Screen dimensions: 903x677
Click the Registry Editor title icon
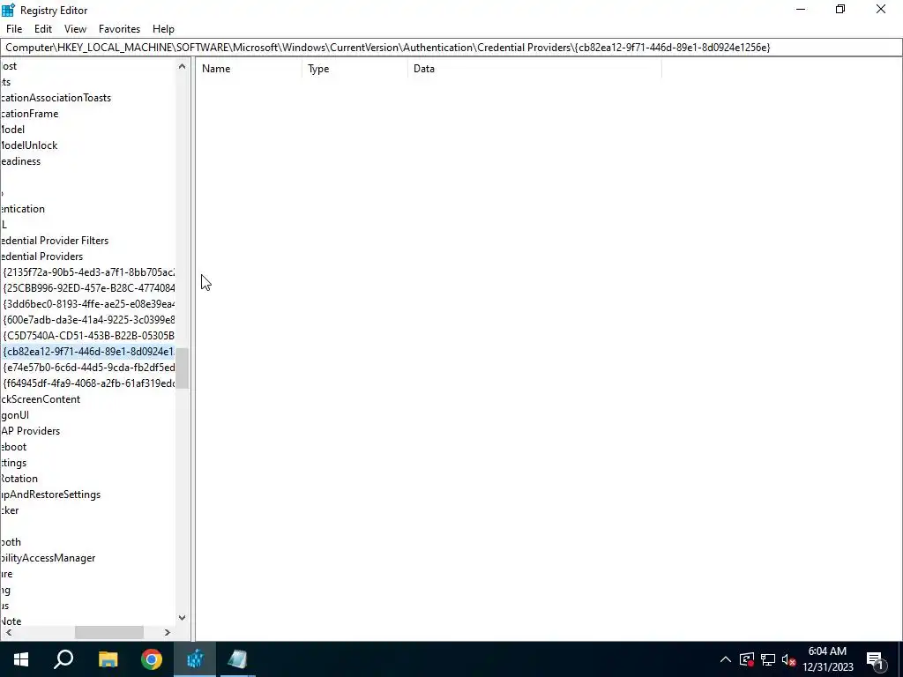tap(8, 10)
